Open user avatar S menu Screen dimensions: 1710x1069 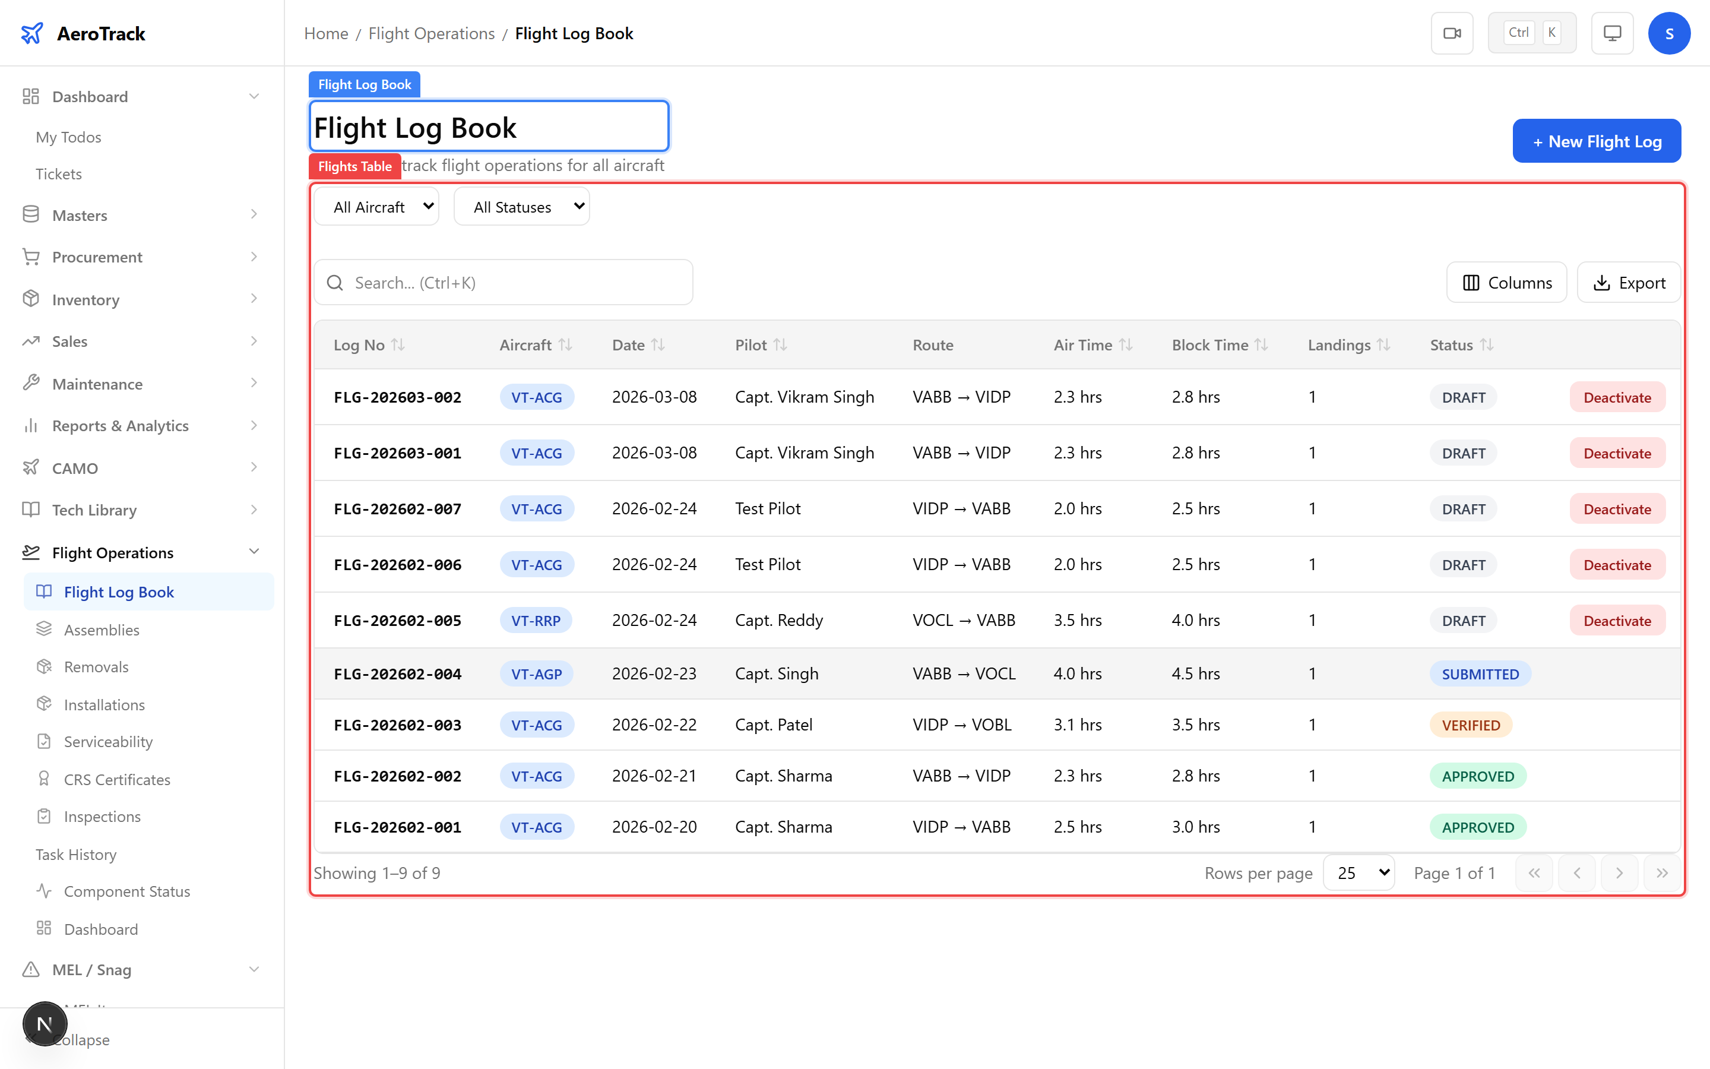point(1668,33)
